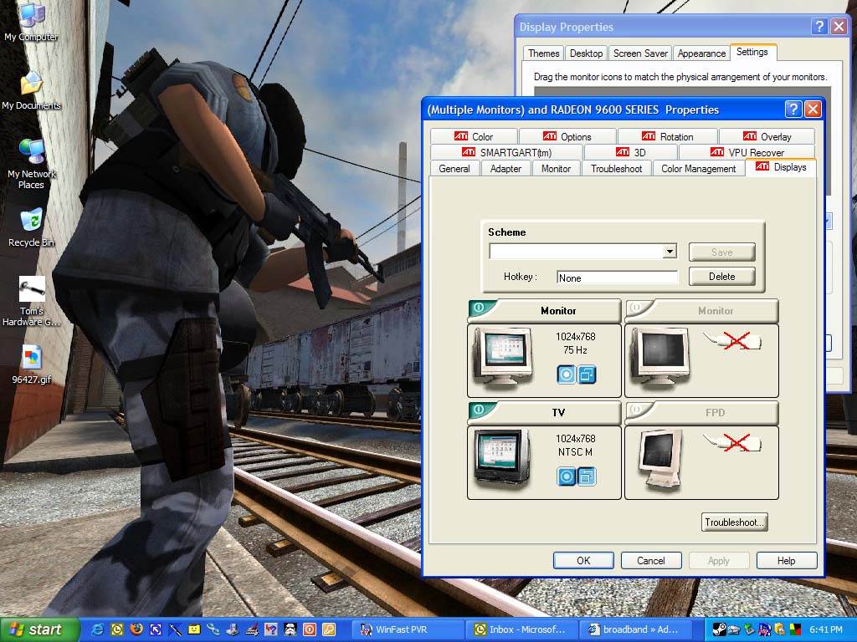Image resolution: width=857 pixels, height=642 pixels.
Task: Switch to the Troubleshoot tab
Action: pyautogui.click(x=617, y=169)
